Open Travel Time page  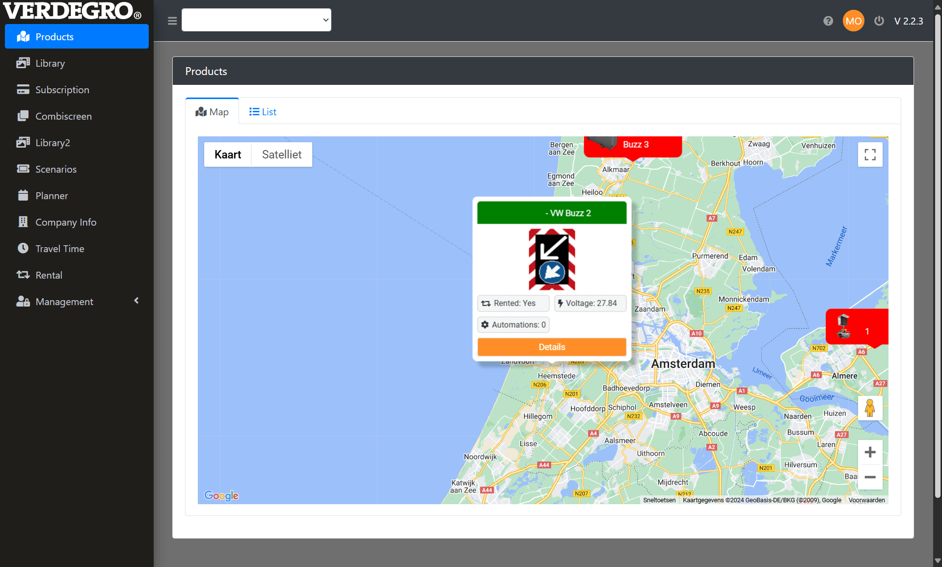[x=77, y=249]
